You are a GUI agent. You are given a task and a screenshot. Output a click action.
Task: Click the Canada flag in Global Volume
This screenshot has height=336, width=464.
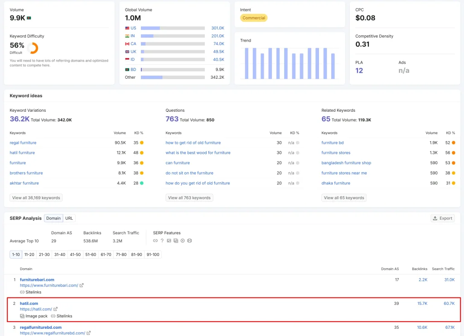tap(127, 44)
